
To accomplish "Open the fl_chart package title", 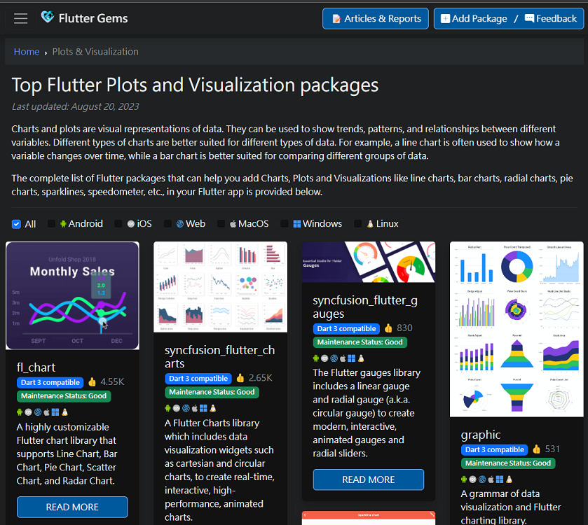I will 36,367.
